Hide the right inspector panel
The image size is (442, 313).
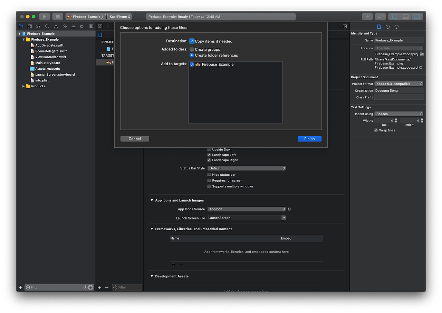tap(417, 17)
